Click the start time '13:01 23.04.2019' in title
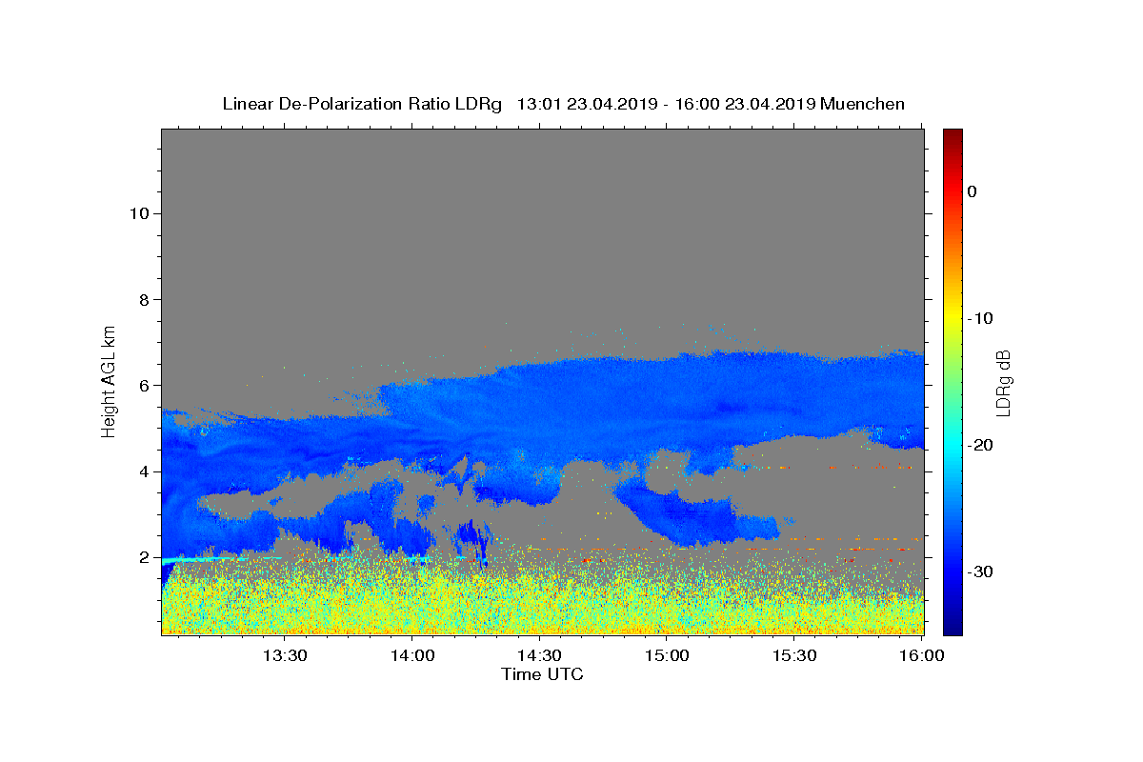This screenshot has width=1143, height=762. pyautogui.click(x=587, y=104)
